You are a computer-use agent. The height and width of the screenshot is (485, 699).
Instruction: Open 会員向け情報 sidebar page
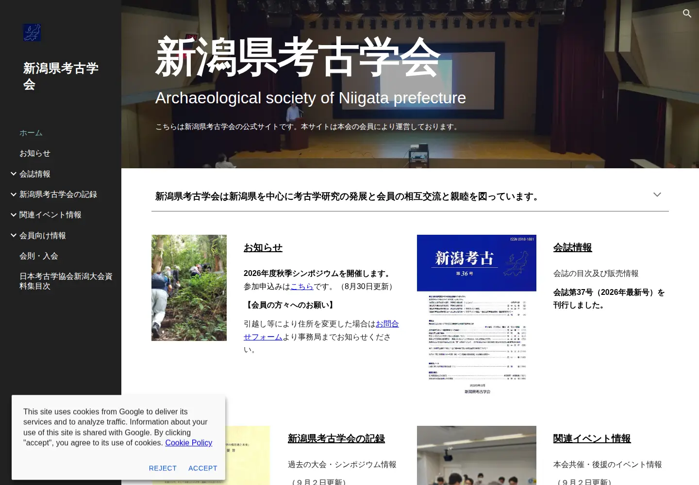(43, 236)
